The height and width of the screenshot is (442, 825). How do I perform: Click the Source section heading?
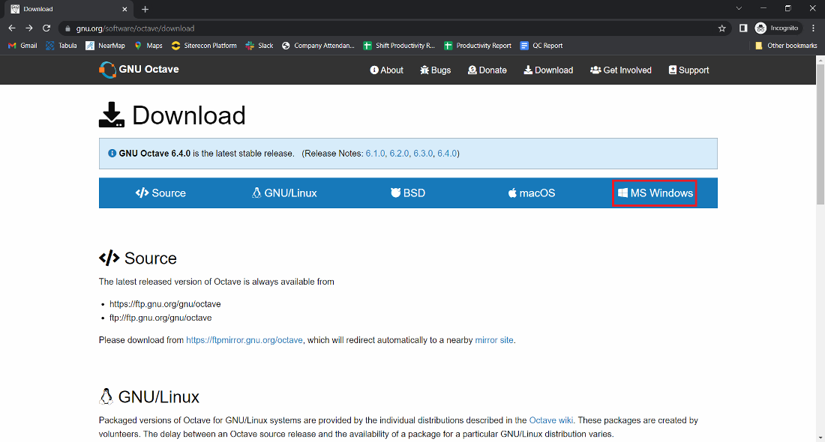click(138, 258)
